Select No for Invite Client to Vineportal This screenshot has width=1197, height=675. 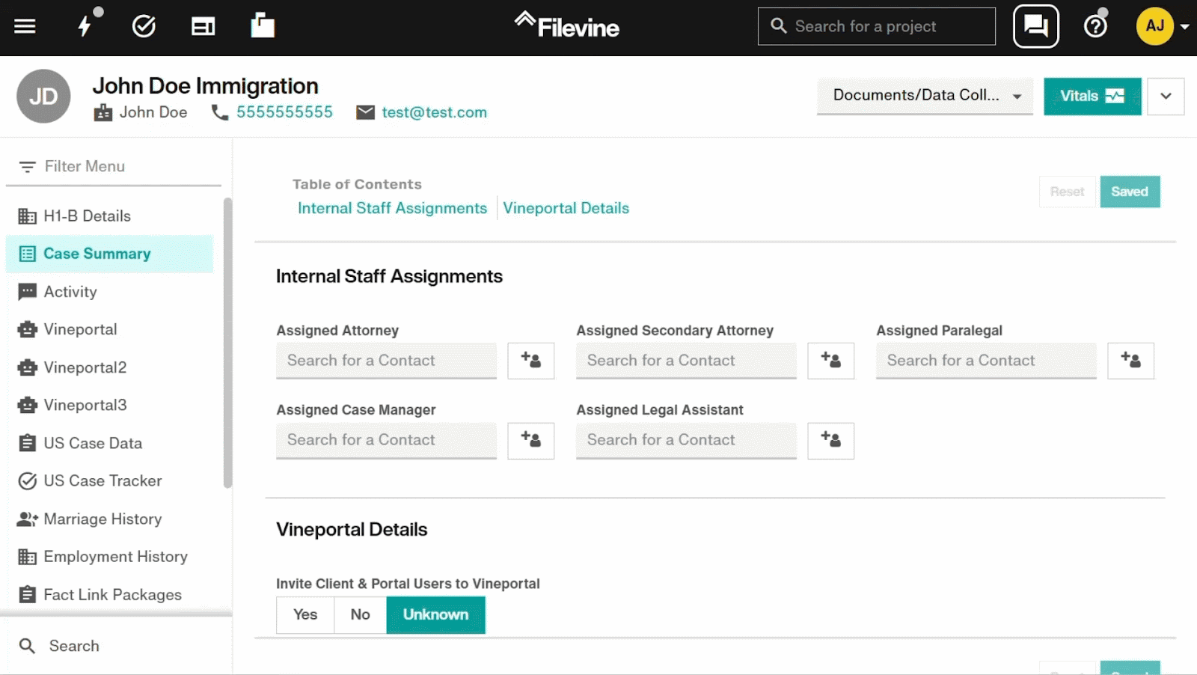pyautogui.click(x=360, y=614)
